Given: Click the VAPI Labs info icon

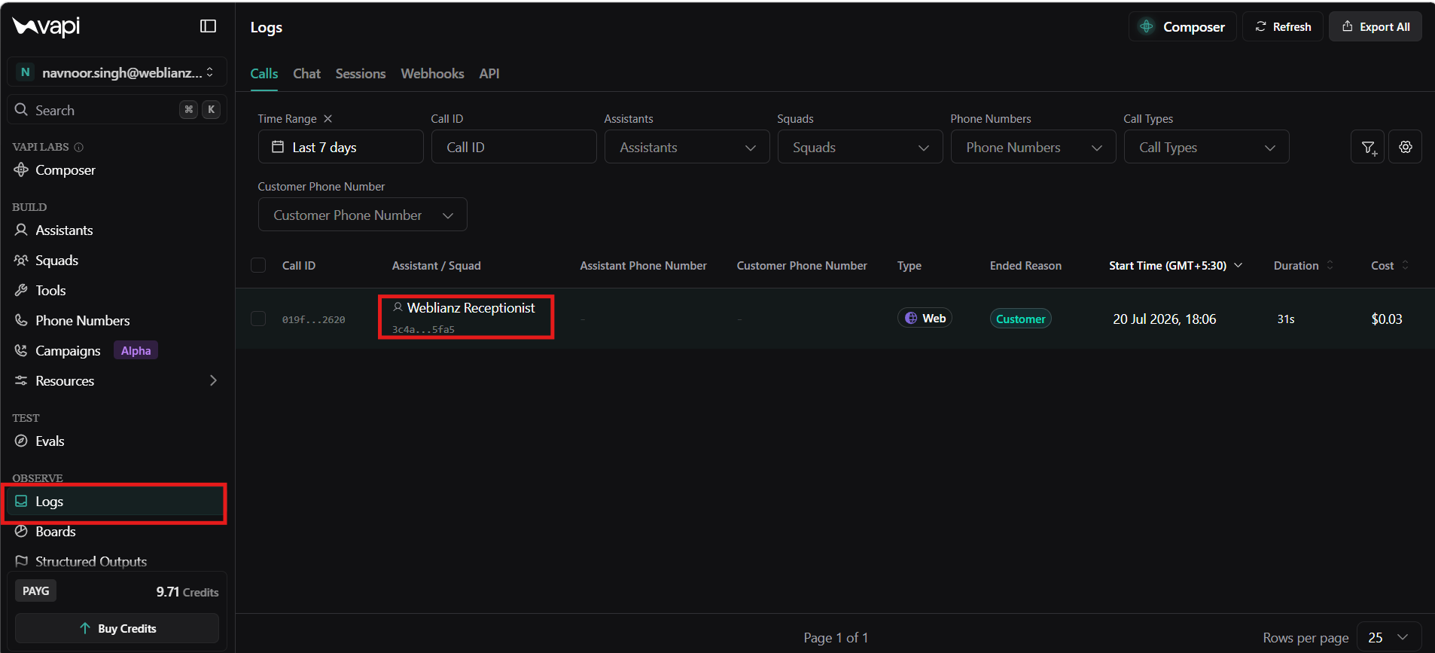Looking at the screenshot, I should (79, 147).
